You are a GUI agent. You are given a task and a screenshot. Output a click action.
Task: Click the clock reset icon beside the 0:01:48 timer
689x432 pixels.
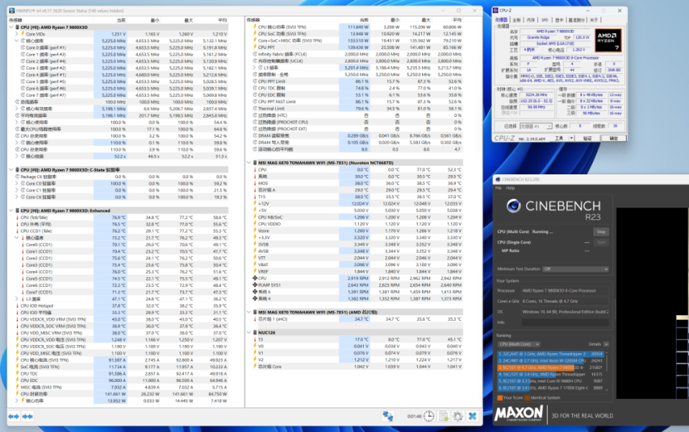(x=429, y=416)
